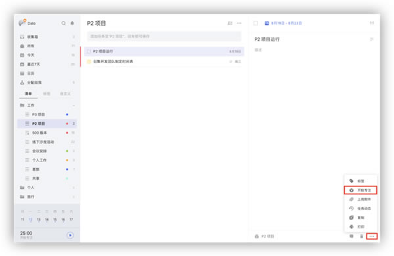Image resolution: width=394 pixels, height=256 pixels.
Task: Select the 工作 folder row
Action: pyautogui.click(x=47, y=105)
